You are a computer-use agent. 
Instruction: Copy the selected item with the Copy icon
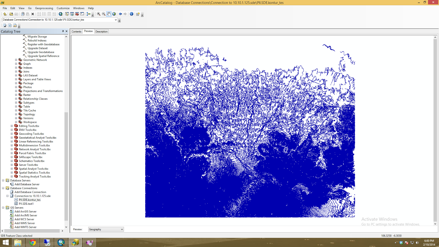[22, 14]
